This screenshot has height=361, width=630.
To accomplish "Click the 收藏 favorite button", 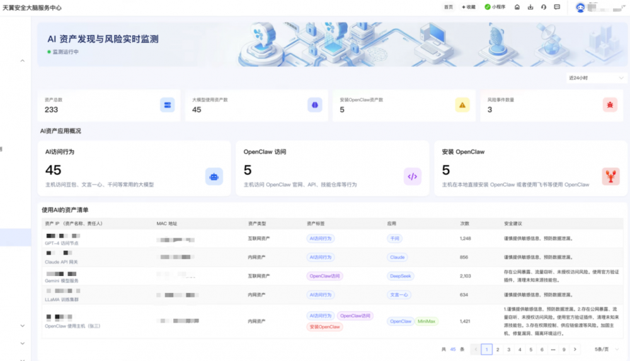I will pos(469,7).
